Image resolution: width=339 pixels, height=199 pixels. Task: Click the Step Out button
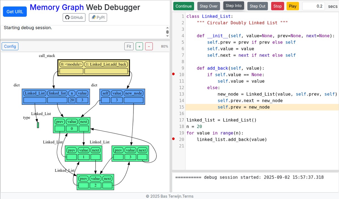257,6
